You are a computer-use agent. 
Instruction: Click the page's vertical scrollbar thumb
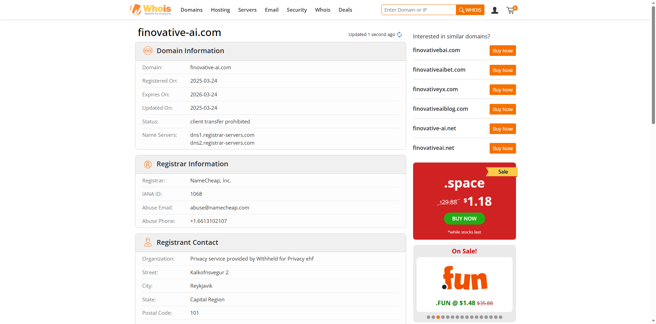653,65
